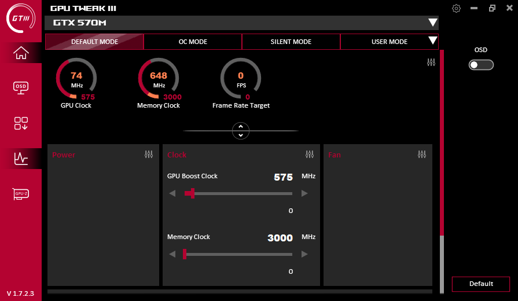
Task: Open the OSD settings sidebar icon
Action: click(21, 88)
